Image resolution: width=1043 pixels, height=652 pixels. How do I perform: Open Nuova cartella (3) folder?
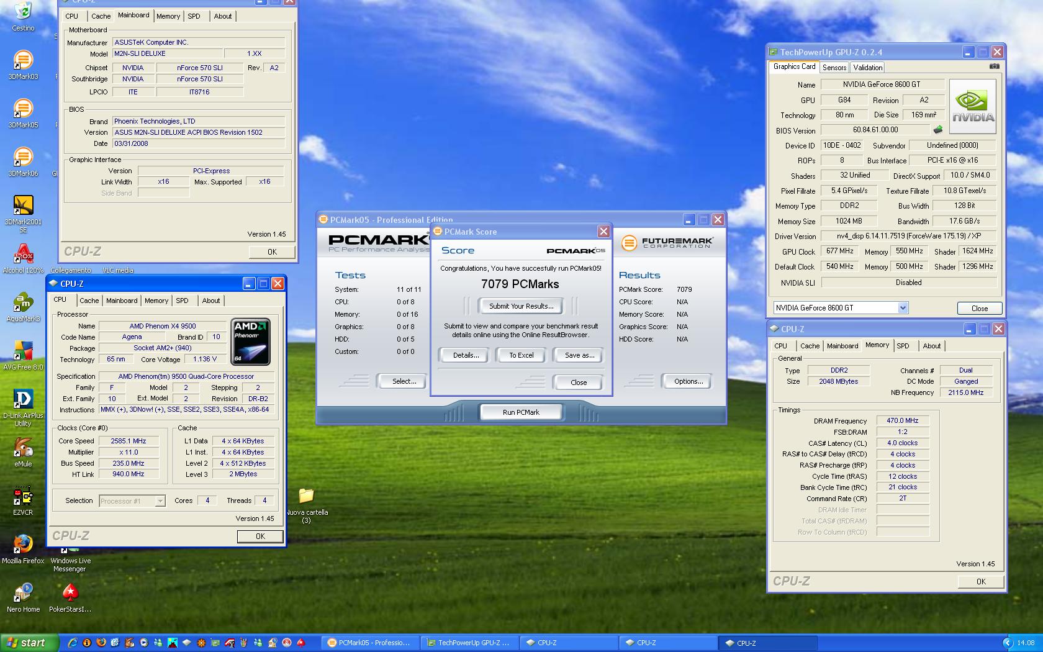[307, 505]
